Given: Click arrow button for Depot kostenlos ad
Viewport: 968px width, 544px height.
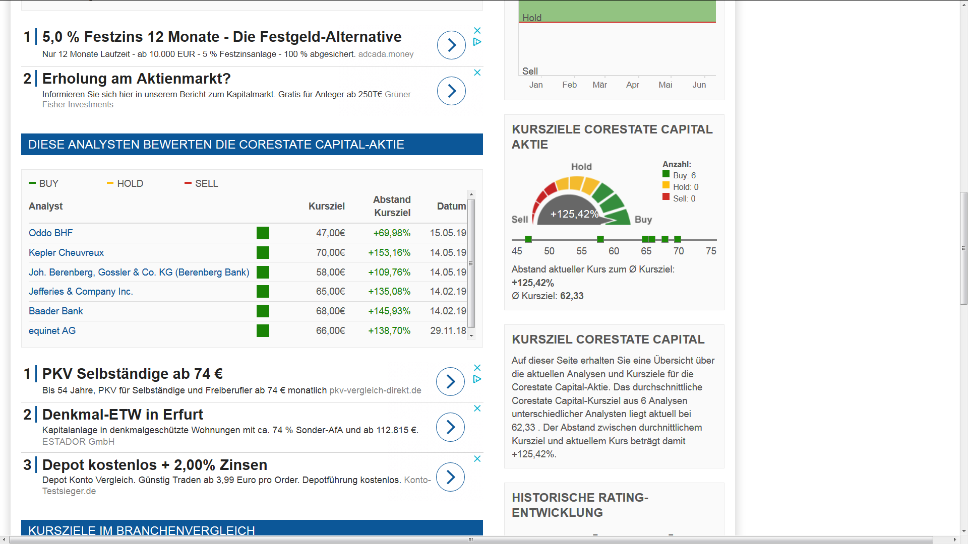Looking at the screenshot, I should click(x=450, y=477).
